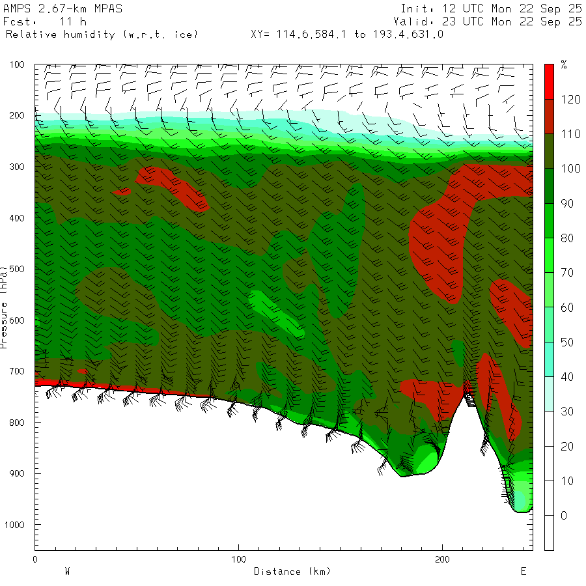Click the "Relative humidity (w.r.t. ice)" label
Screen dimensions: 586x586
(102, 35)
